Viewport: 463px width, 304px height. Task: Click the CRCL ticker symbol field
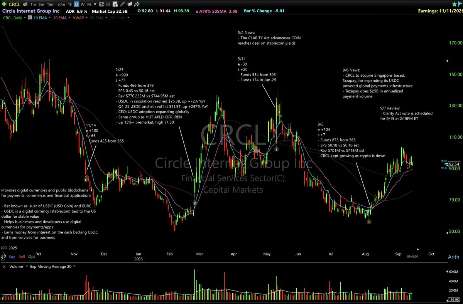15,4
